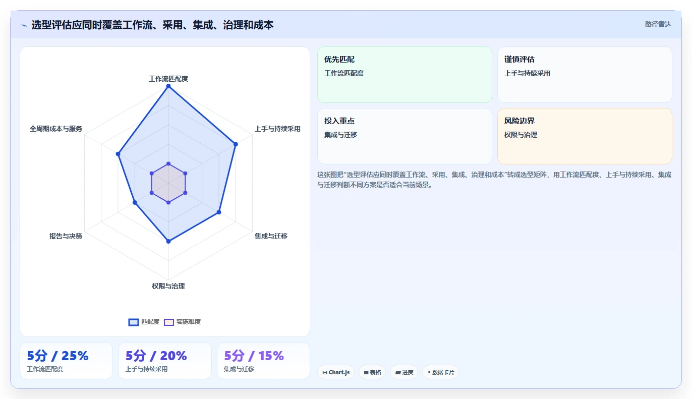The width and height of the screenshot is (692, 399).
Task: Click the Chart.js tag
Action: coord(336,372)
